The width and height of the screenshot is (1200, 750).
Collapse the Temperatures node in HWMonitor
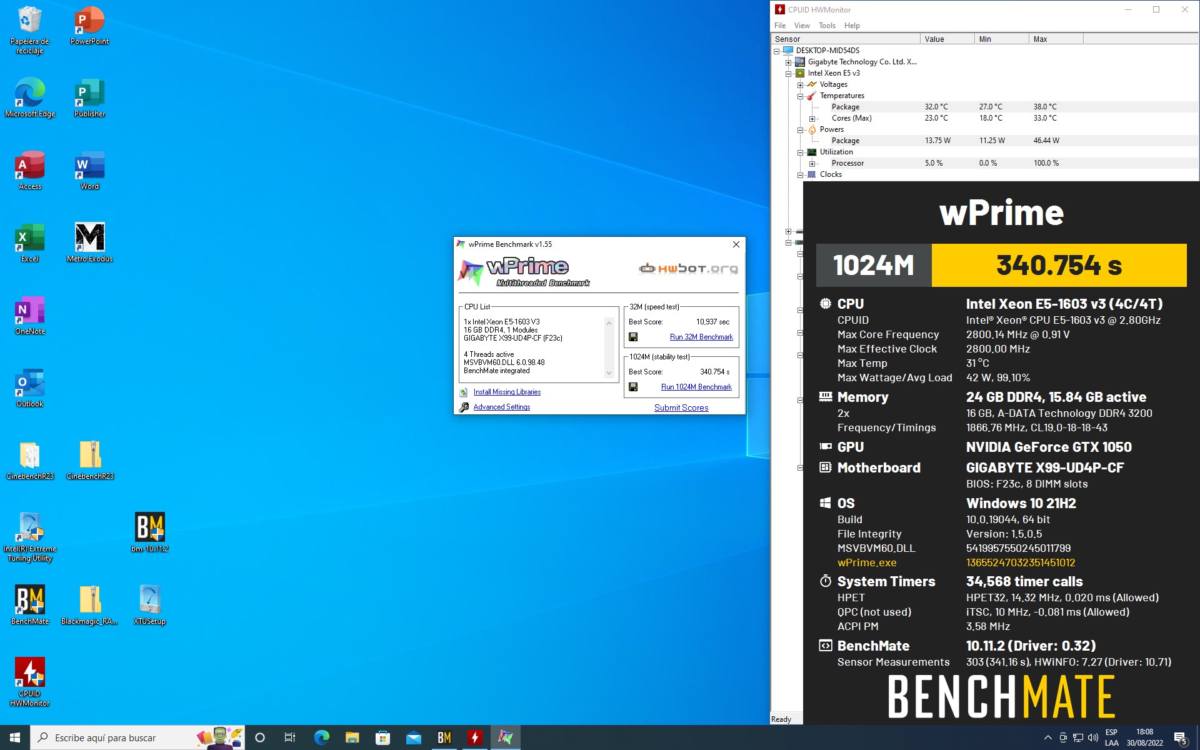[x=801, y=96]
